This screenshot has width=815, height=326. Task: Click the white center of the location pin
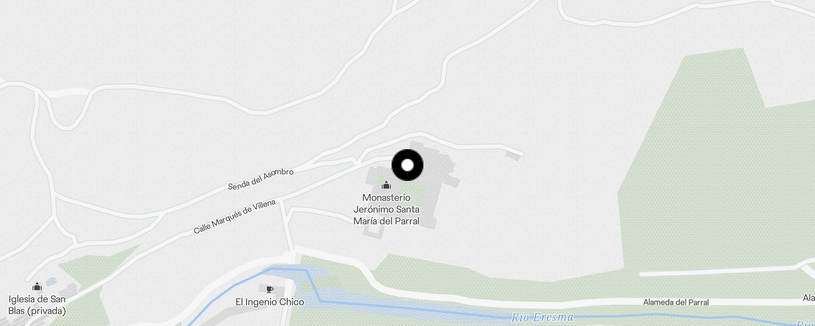point(407,165)
